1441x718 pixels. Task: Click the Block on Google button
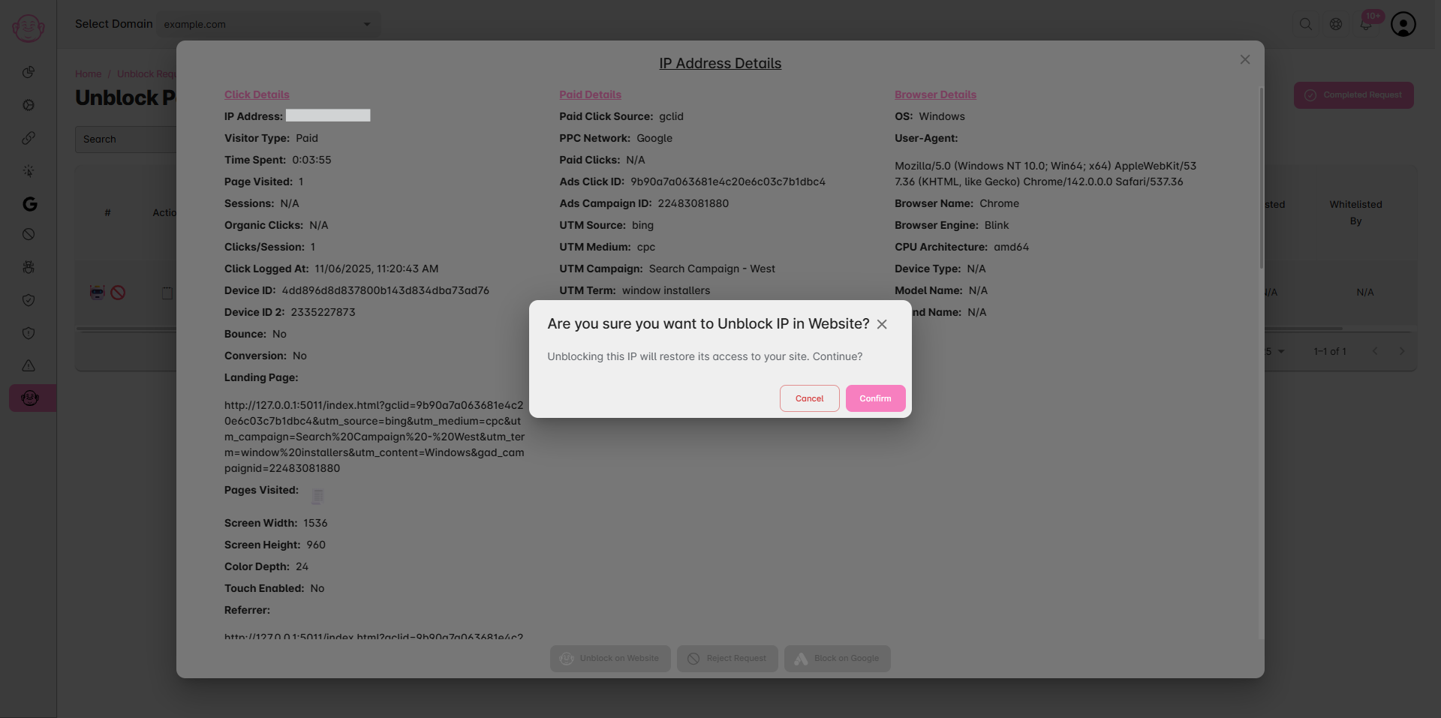[x=838, y=659]
